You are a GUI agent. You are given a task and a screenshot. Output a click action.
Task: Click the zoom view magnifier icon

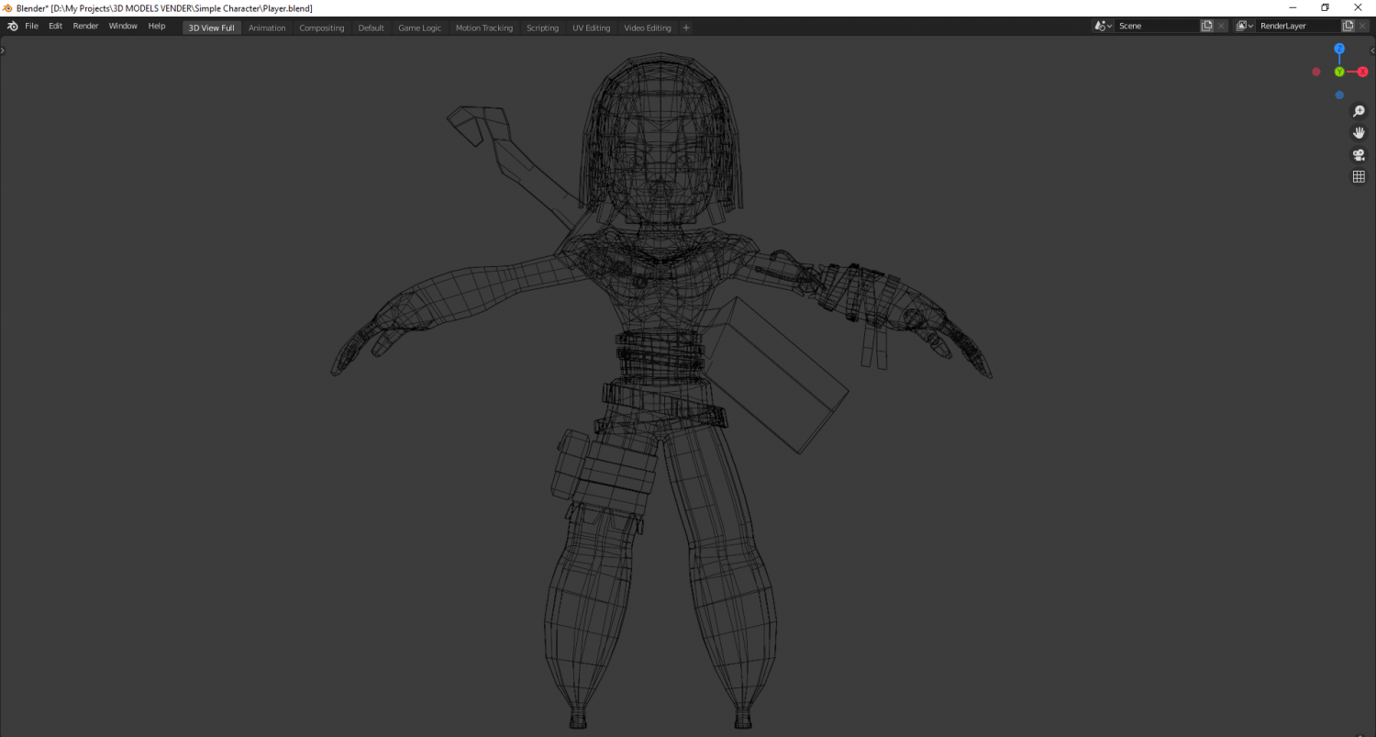tap(1359, 111)
